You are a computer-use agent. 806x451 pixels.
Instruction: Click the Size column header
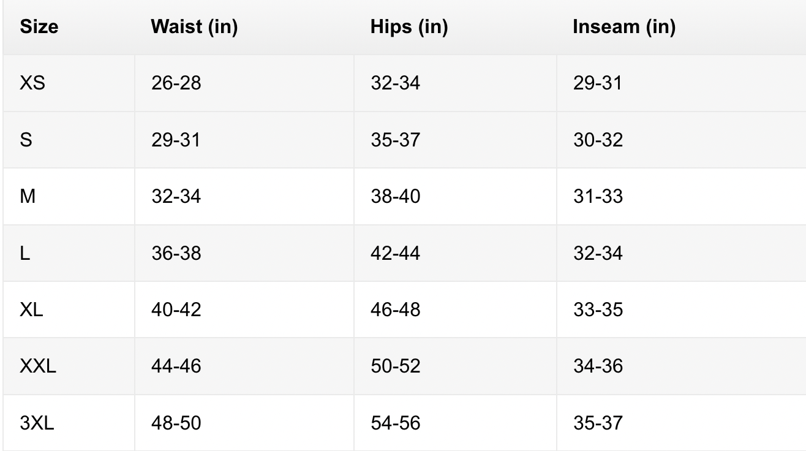pyautogui.click(x=39, y=27)
